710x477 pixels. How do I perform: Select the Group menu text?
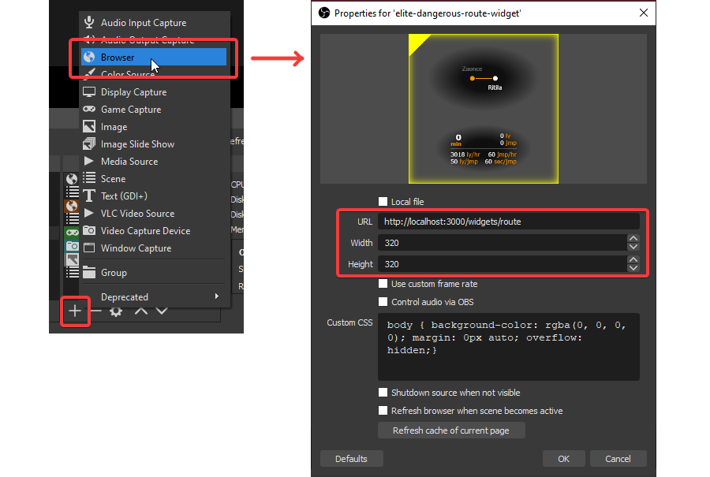point(114,273)
